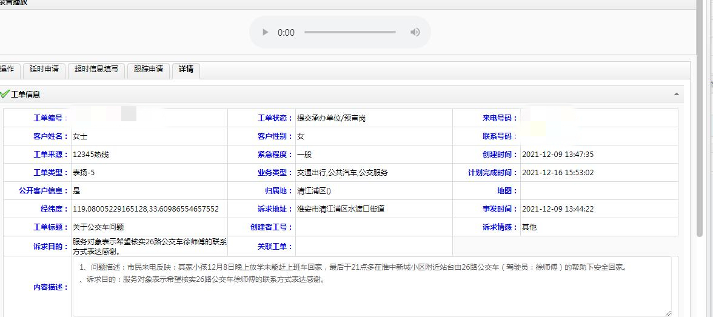Mute the audio player volume icon
Image resolution: width=713 pixels, height=317 pixels.
tap(415, 32)
